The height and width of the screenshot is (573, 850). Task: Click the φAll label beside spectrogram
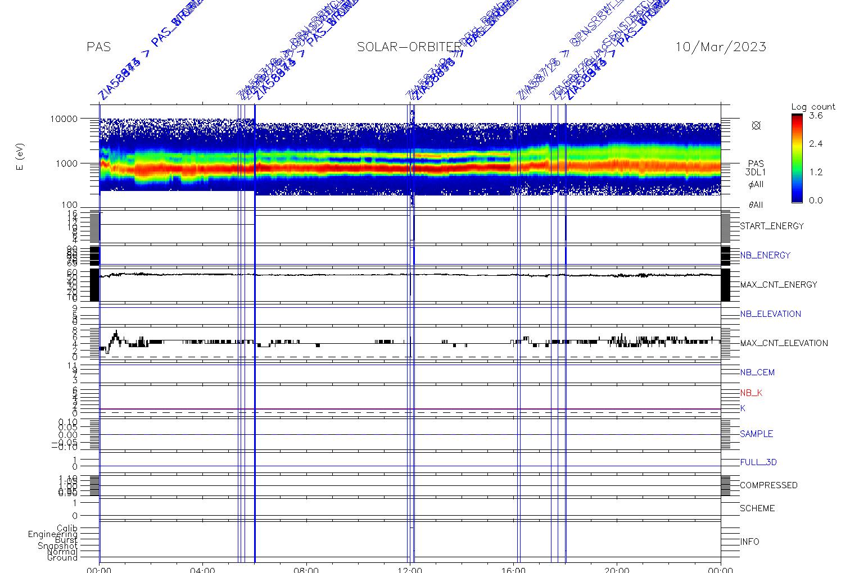(x=756, y=184)
